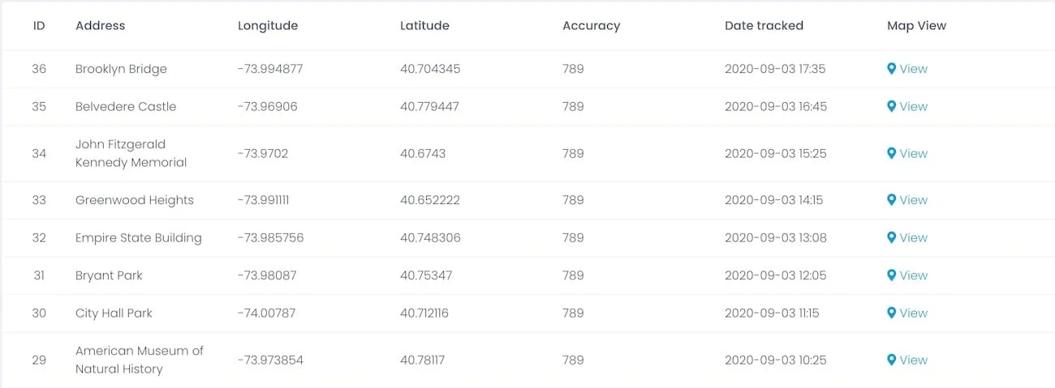Open View link for City Hall Park
Viewport: 1055px width, 388px height.
913,313
